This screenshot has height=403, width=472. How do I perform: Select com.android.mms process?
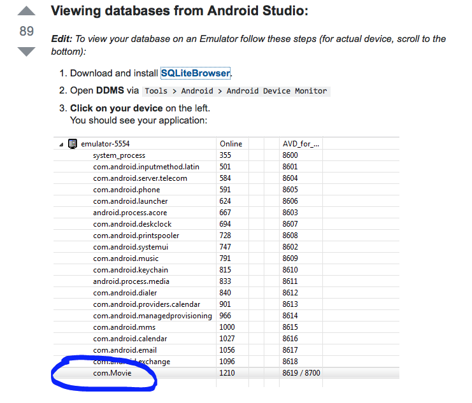[226, 327]
